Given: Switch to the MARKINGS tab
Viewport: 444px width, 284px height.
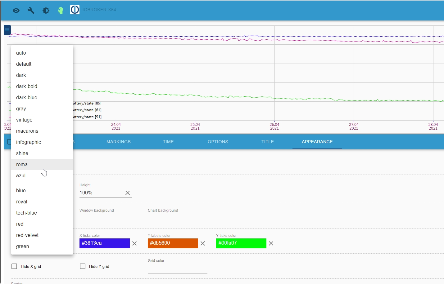Looking at the screenshot, I should tap(118, 142).
